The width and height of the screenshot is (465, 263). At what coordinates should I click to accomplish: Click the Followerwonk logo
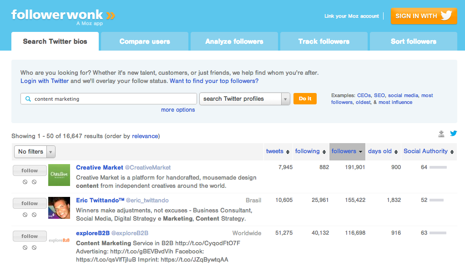click(63, 17)
